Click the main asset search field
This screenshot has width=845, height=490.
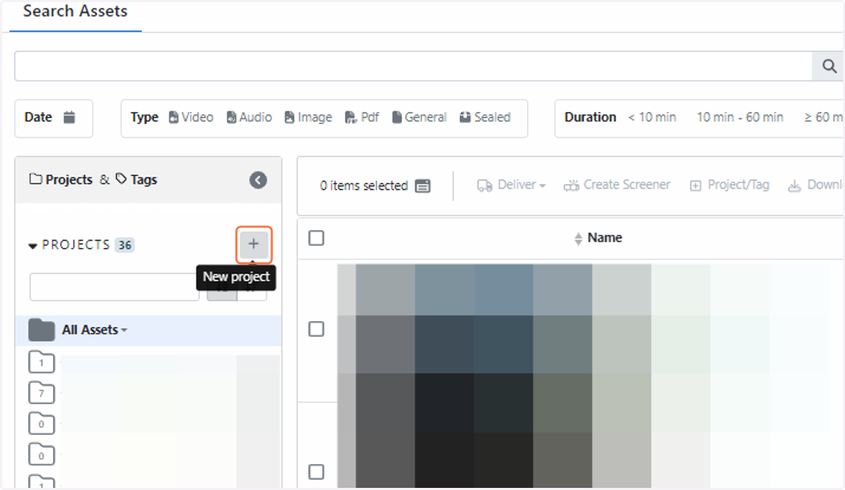(x=414, y=66)
